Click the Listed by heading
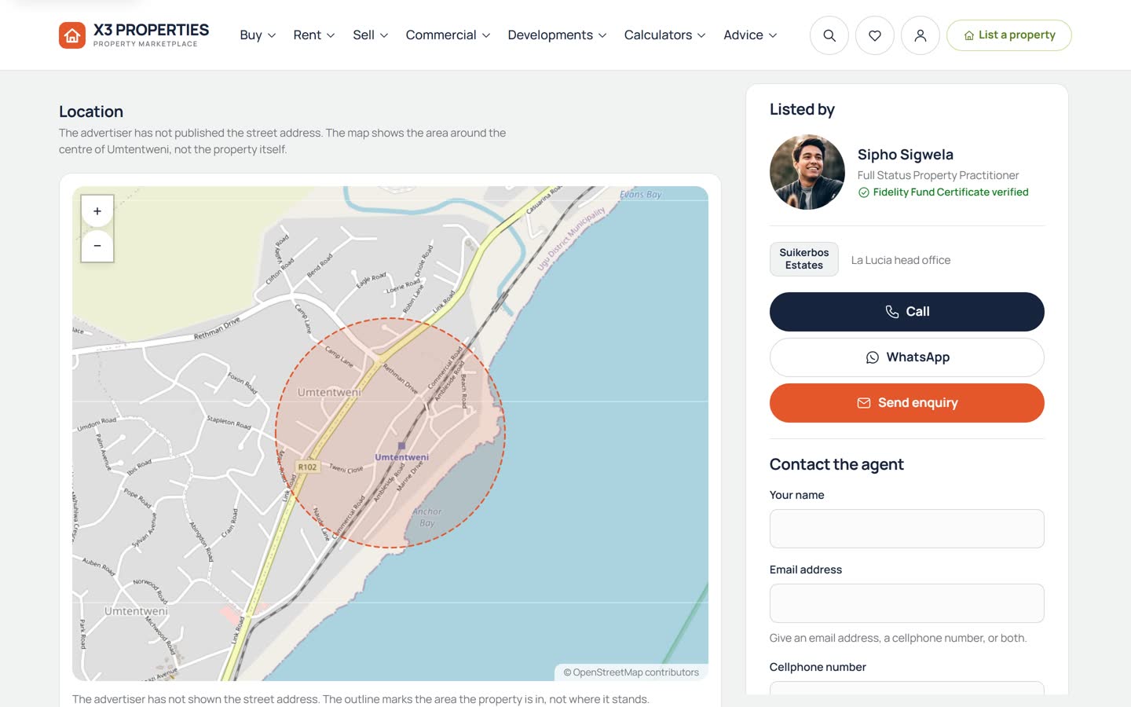This screenshot has height=707, width=1131. [802, 109]
